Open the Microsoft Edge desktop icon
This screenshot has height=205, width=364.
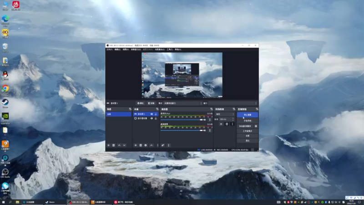[x=5, y=20]
